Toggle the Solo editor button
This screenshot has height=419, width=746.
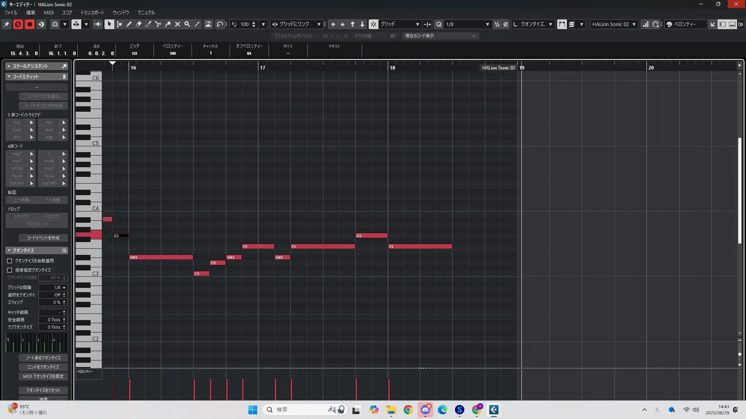pyautogui.click(x=18, y=24)
